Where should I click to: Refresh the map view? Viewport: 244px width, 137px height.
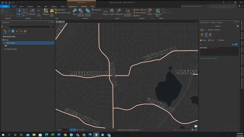(196, 130)
